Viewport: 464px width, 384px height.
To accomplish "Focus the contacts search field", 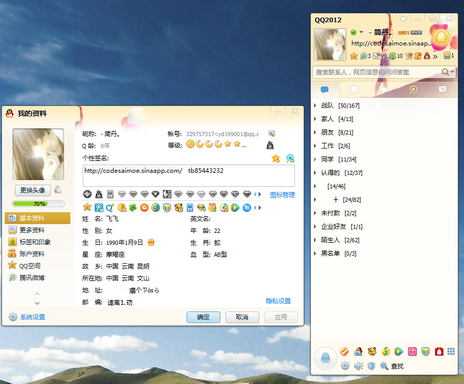I will pos(377,72).
